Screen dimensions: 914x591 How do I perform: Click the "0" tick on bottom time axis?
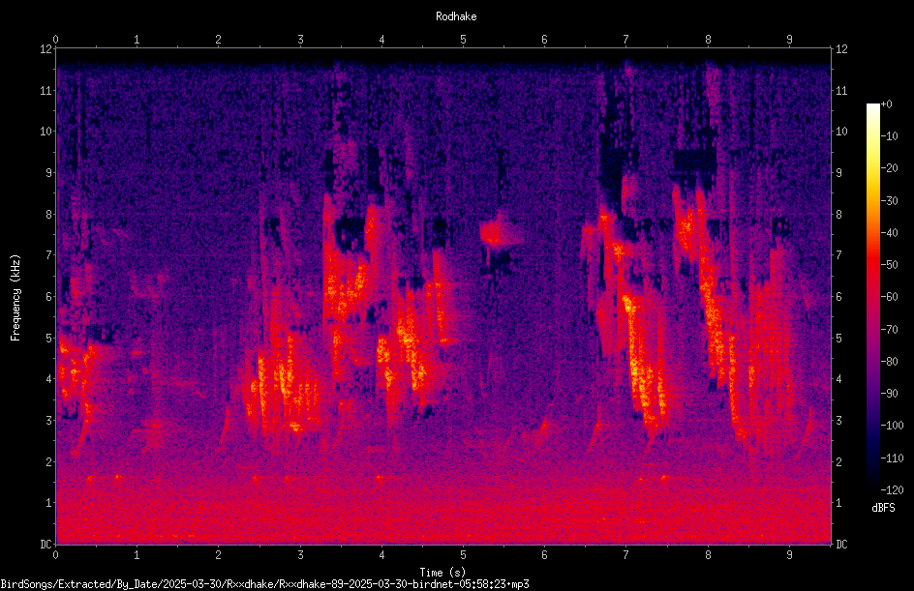(55, 555)
